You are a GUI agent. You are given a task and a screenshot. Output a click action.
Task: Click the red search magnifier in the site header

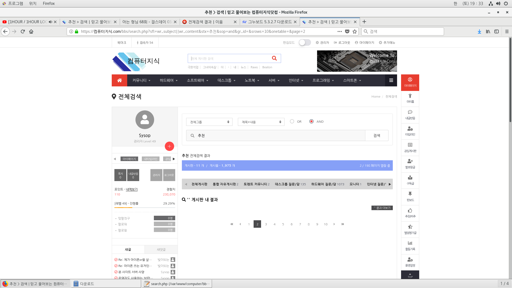point(274,58)
